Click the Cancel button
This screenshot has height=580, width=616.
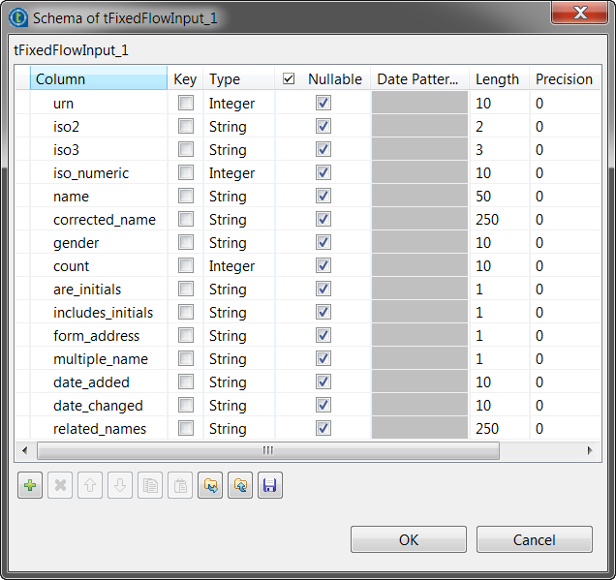tap(535, 539)
